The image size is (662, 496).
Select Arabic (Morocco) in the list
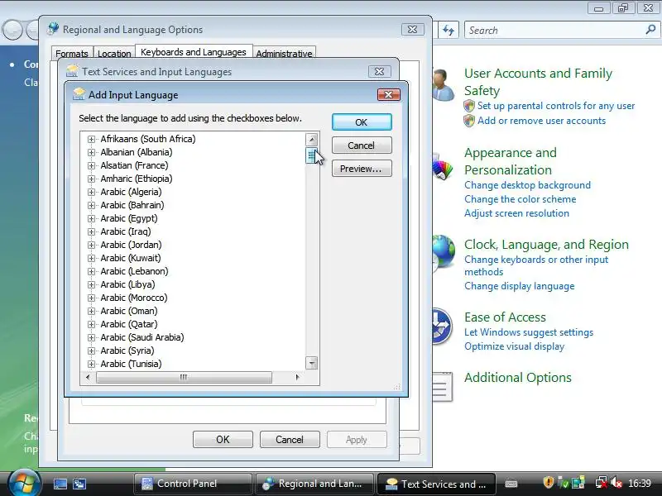point(134,298)
